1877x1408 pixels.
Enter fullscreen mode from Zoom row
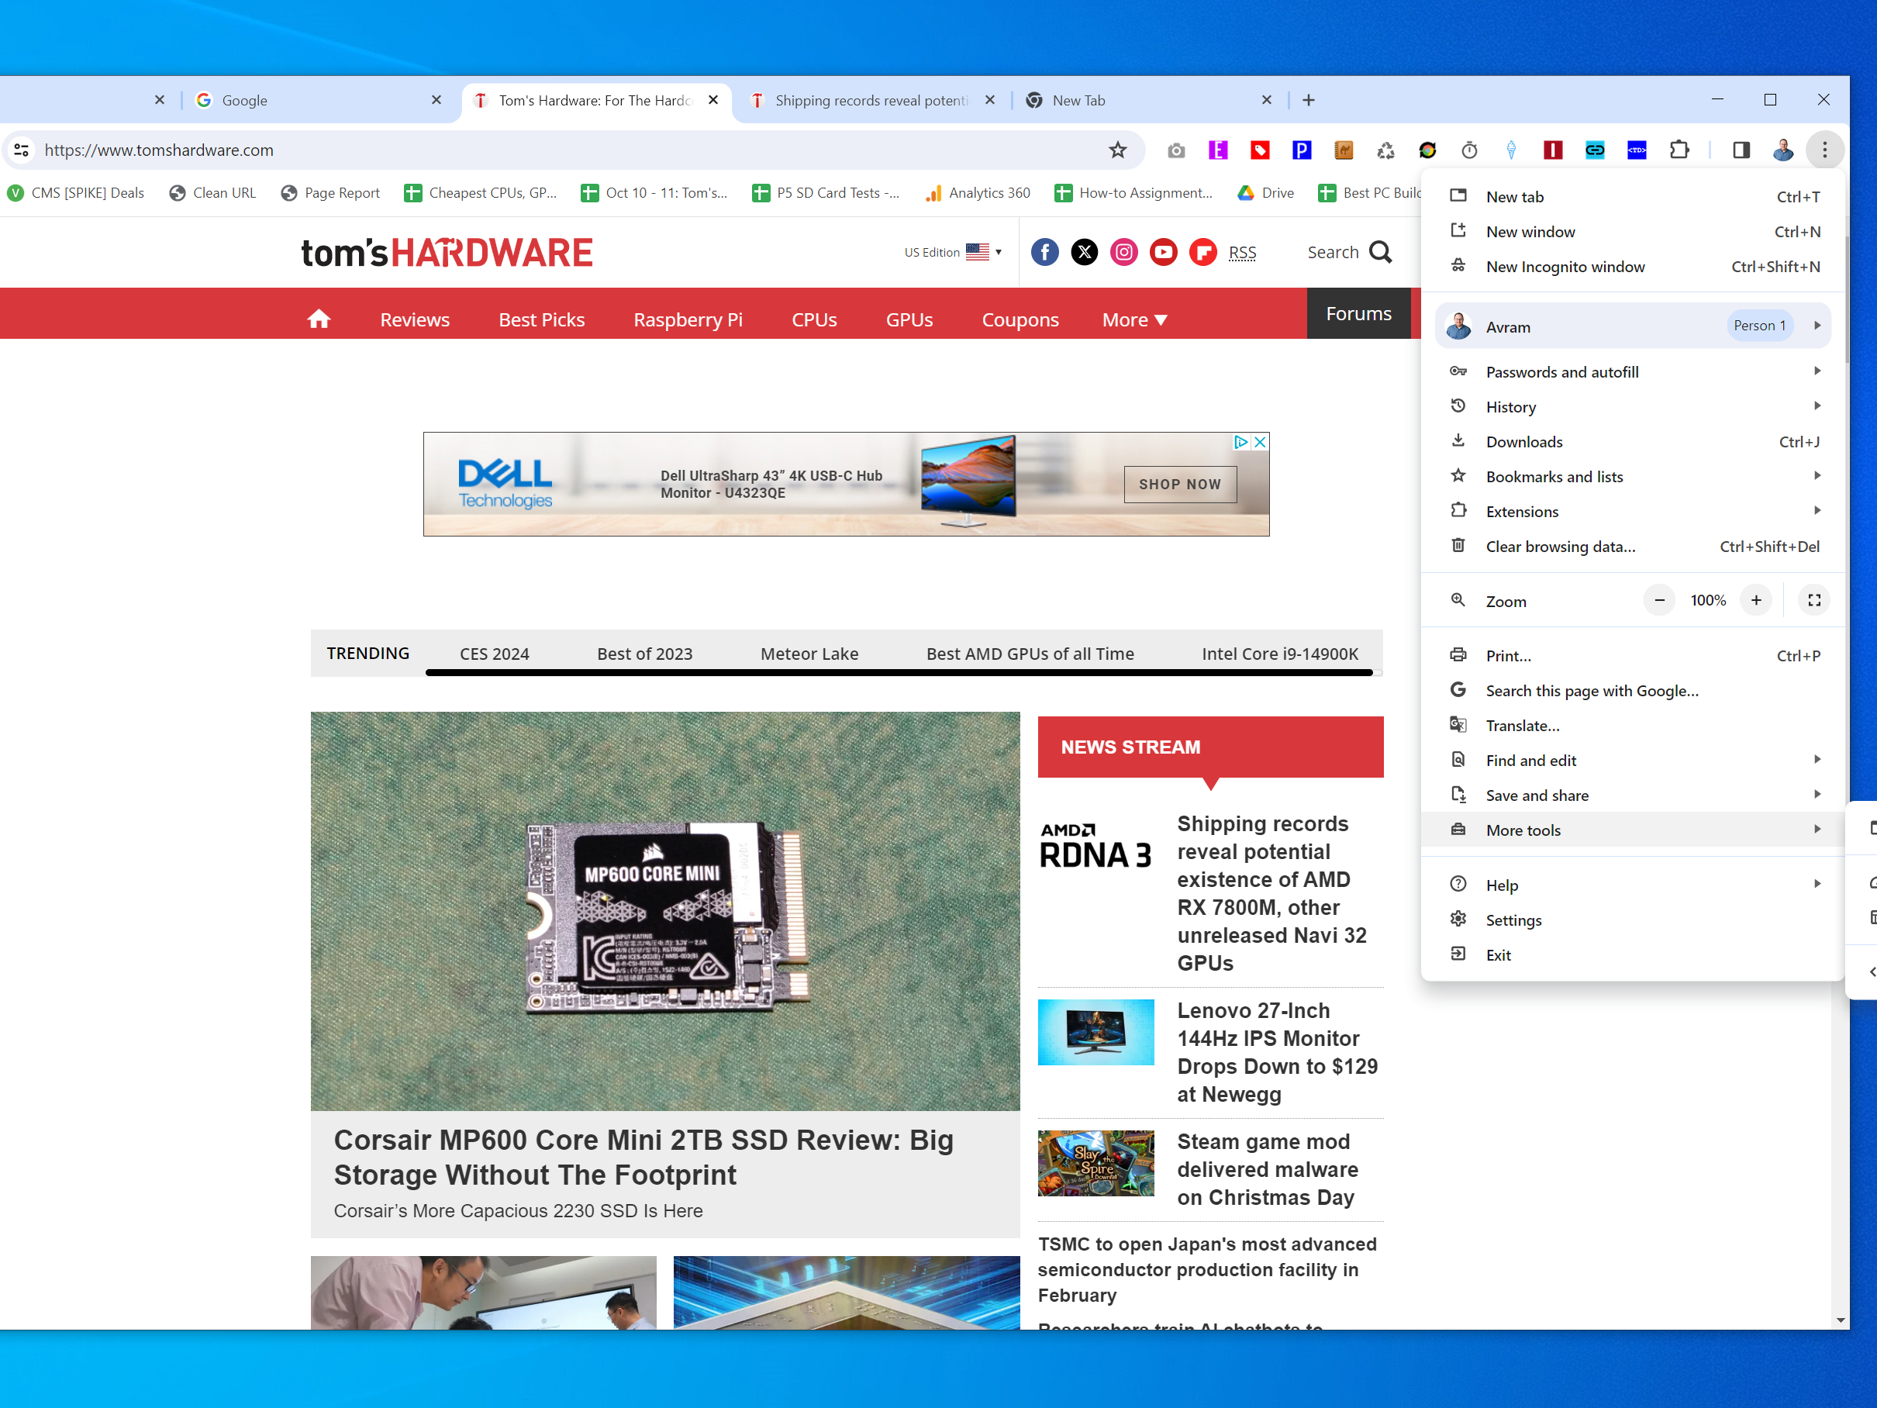point(1814,600)
